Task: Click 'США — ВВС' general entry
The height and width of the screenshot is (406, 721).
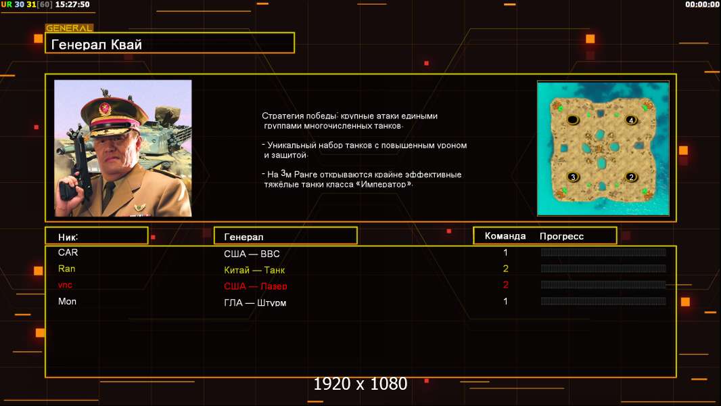Action: pos(252,254)
